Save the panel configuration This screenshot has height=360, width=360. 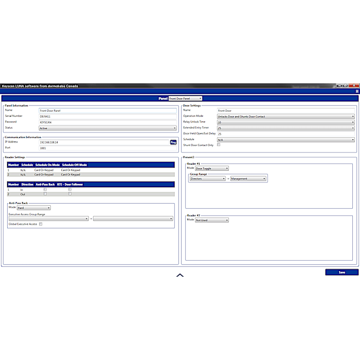pos(341,272)
